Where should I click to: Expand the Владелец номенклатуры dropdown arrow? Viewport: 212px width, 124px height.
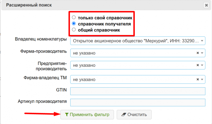tap(202, 41)
